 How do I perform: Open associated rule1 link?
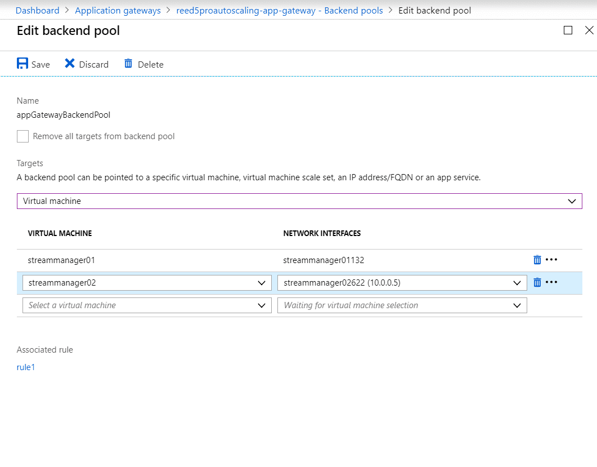point(26,367)
